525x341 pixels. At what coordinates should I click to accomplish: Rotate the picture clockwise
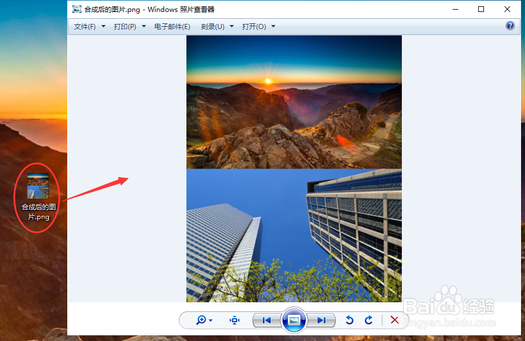(369, 321)
